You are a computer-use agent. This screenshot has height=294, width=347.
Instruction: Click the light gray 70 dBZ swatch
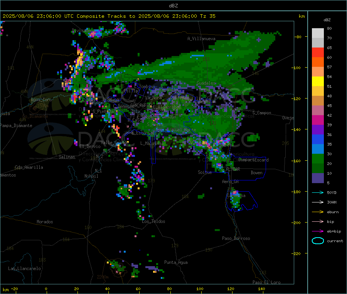(x=318, y=42)
